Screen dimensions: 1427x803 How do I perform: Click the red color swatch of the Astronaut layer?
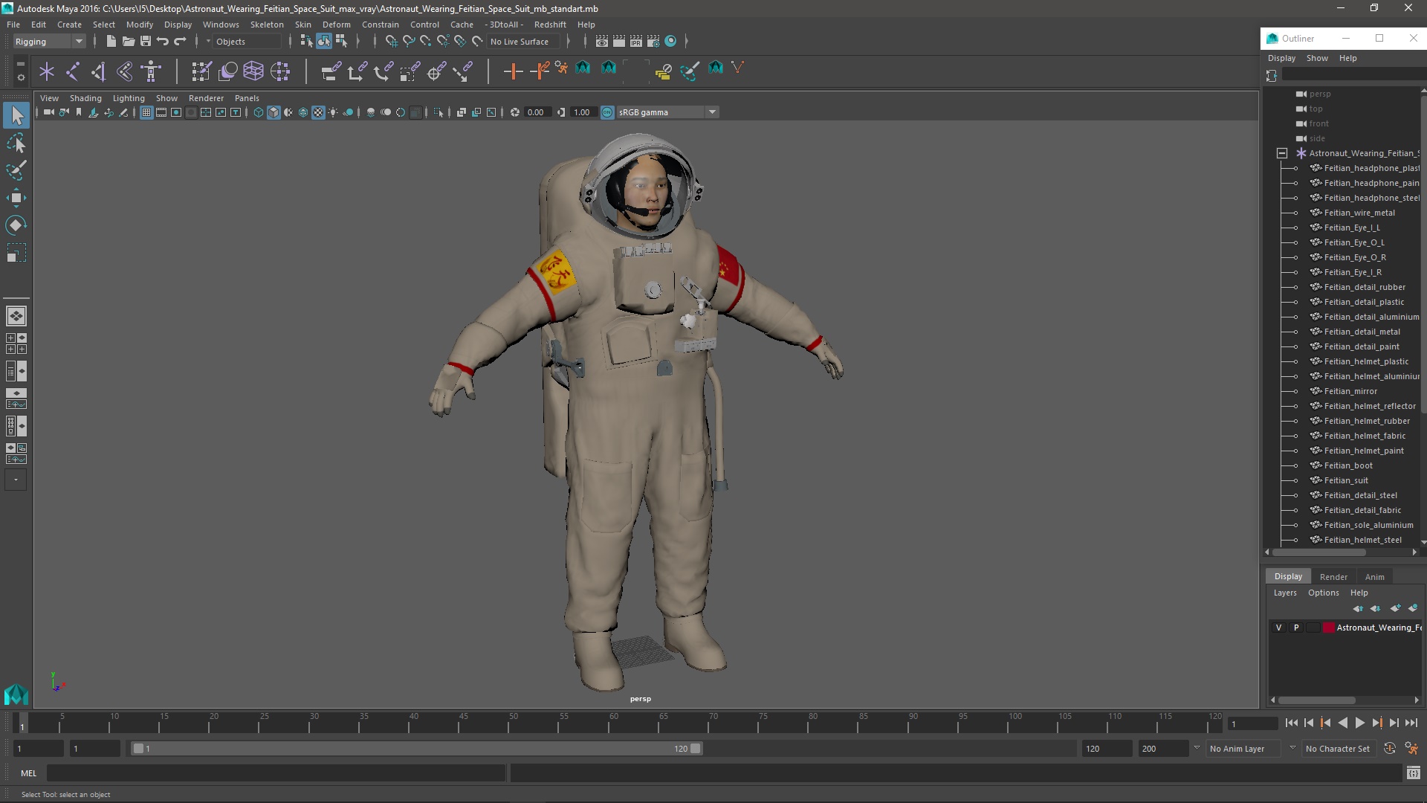pos(1328,628)
